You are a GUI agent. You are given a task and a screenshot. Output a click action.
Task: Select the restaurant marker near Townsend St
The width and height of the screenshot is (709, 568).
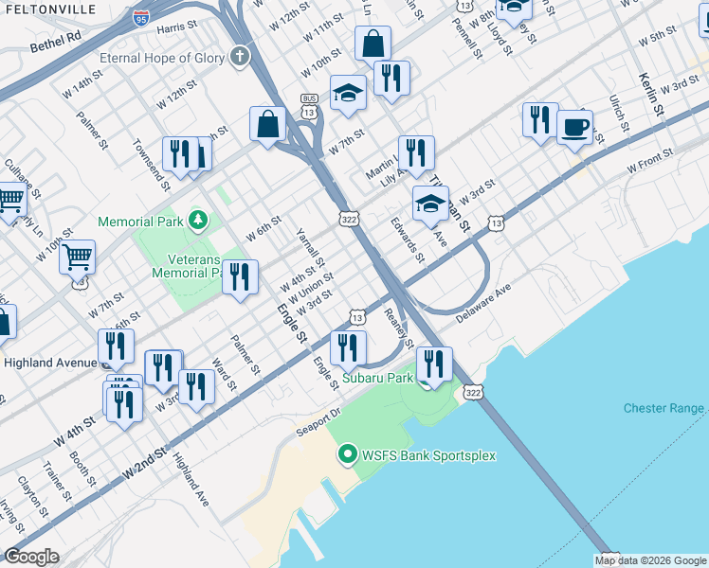tap(180, 155)
